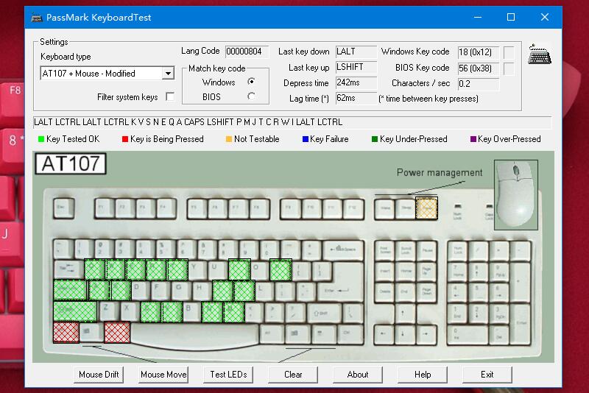Click the F5 key on keyboard image
Viewport: 589px width, 393px height.
click(197, 208)
